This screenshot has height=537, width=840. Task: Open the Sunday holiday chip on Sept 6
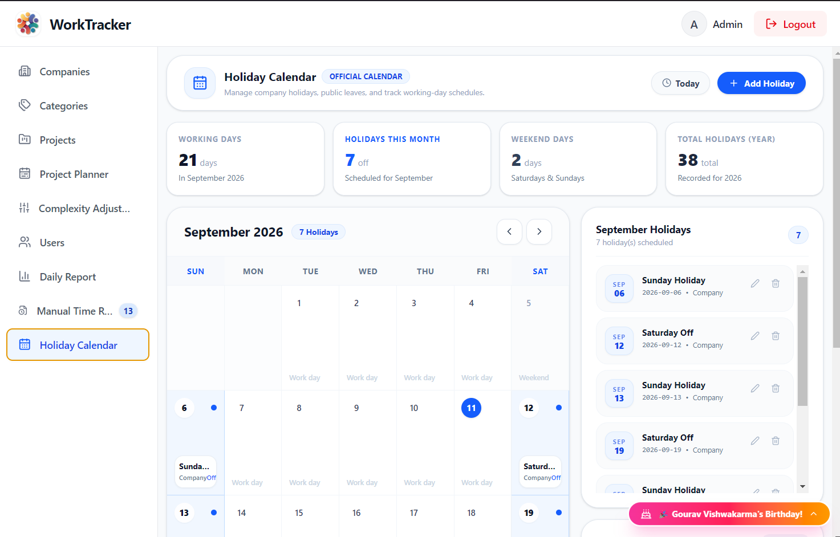click(196, 471)
